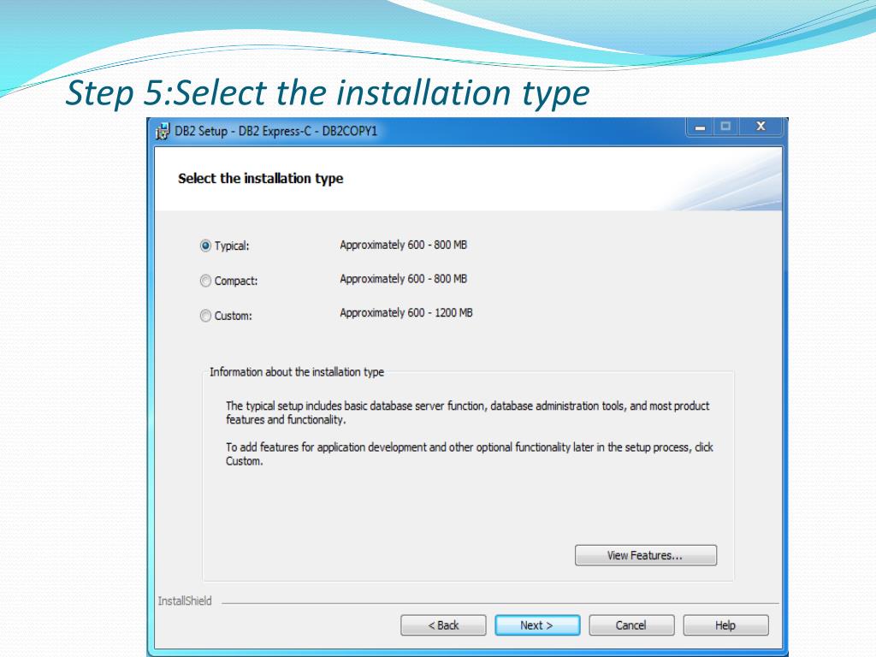Viewport: 876px width, 657px height.
Task: Maximize the DB2 Setup window
Action: [x=725, y=127]
